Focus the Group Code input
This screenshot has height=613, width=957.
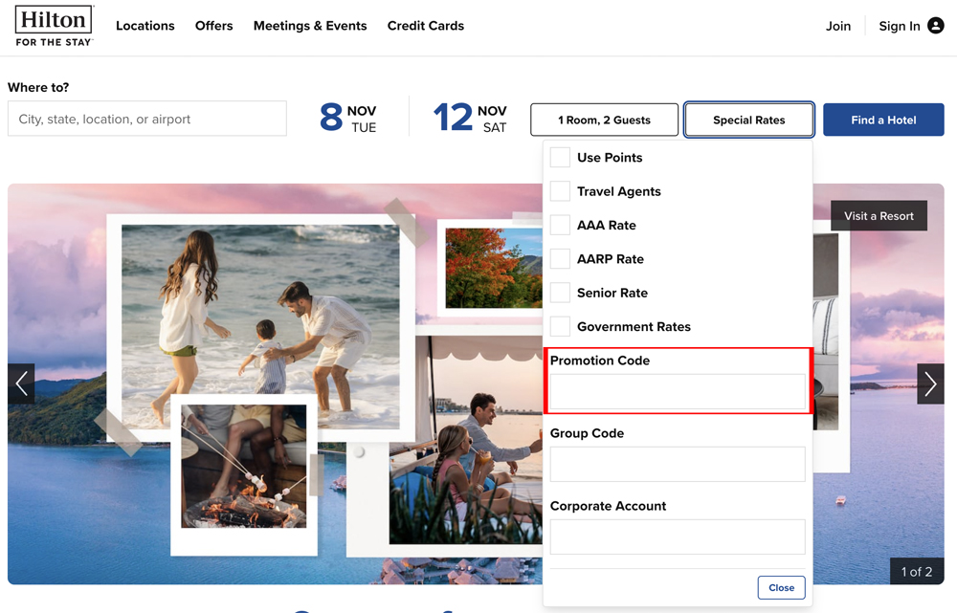(x=678, y=464)
